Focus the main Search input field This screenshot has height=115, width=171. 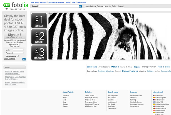tap(59, 6)
